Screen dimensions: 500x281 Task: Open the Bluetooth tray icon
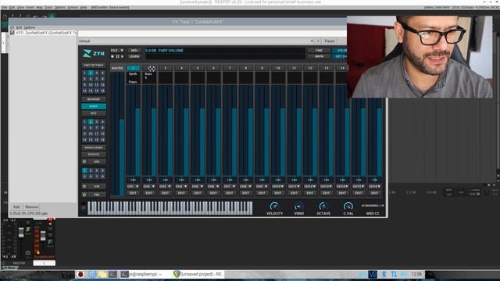pyautogui.click(x=384, y=274)
